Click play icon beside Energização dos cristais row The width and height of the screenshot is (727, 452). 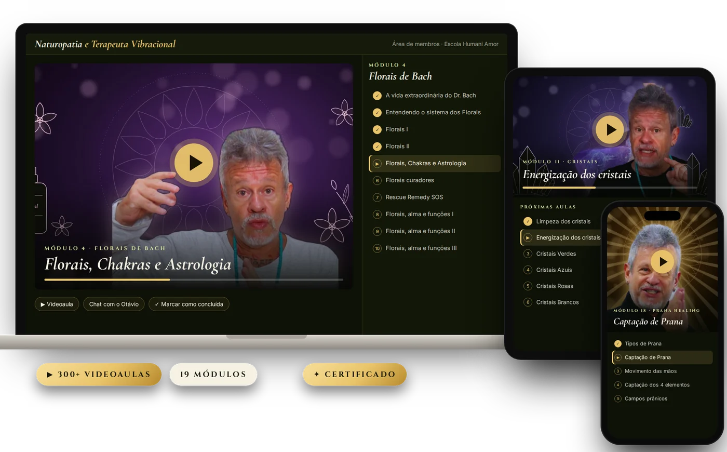click(x=528, y=237)
